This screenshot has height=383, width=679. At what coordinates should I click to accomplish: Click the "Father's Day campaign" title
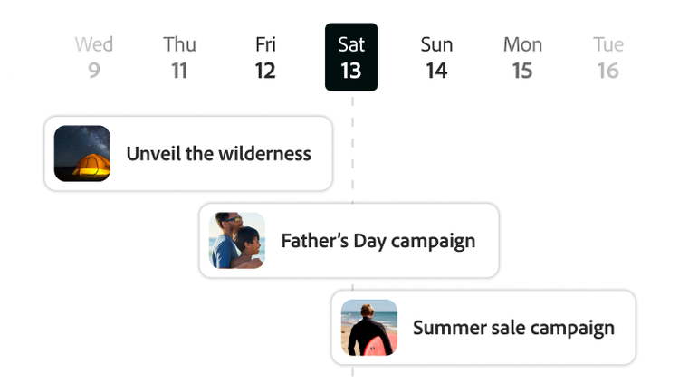378,241
